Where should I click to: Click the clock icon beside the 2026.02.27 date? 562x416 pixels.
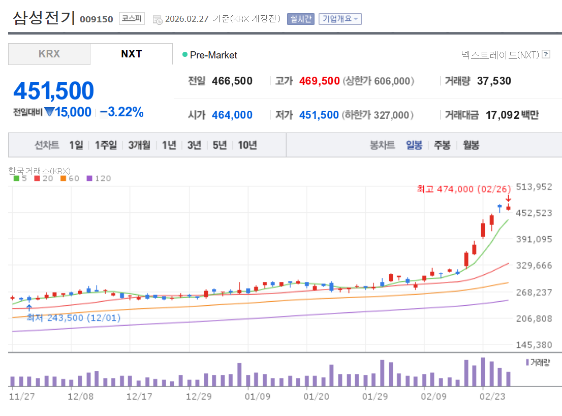click(x=158, y=19)
